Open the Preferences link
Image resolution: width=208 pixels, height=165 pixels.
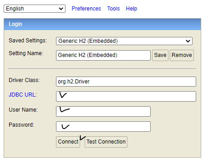pyautogui.click(x=86, y=9)
